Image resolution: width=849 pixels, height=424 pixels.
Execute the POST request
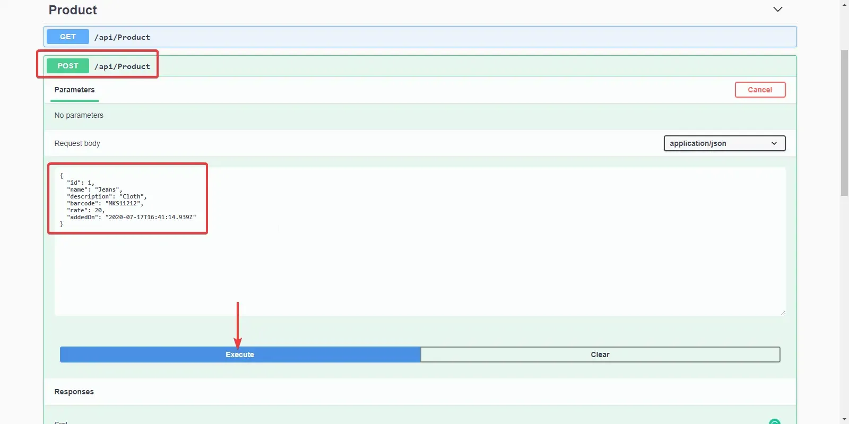[x=240, y=354]
